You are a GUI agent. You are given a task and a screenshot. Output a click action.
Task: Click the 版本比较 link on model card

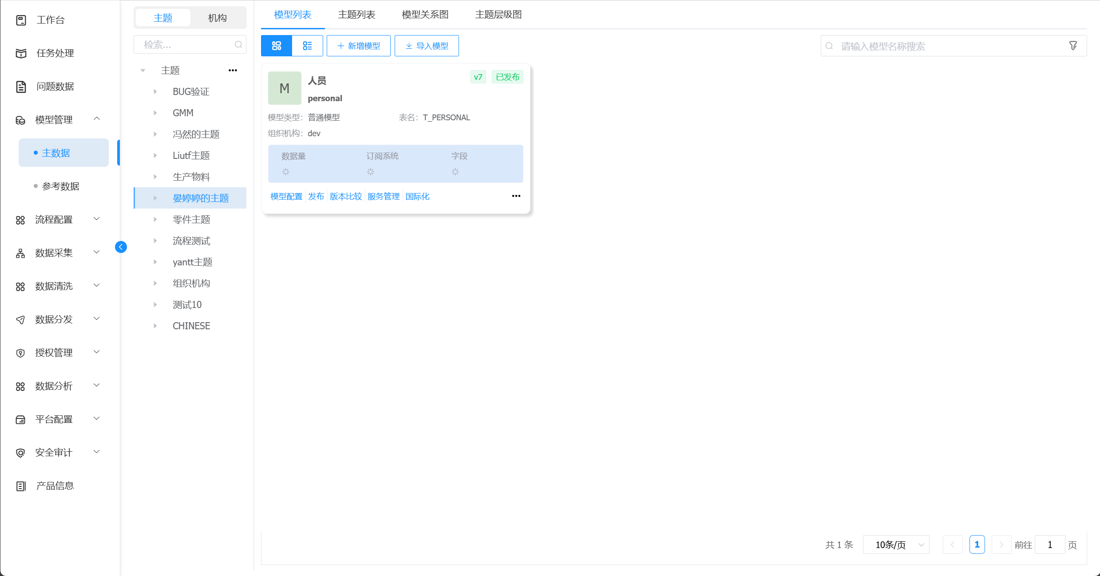point(345,196)
